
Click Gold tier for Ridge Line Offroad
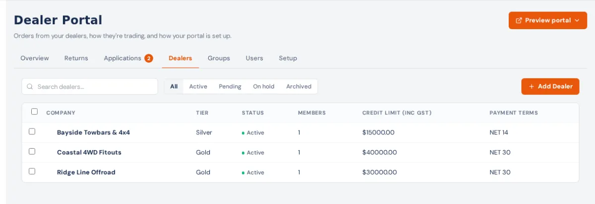(x=203, y=172)
